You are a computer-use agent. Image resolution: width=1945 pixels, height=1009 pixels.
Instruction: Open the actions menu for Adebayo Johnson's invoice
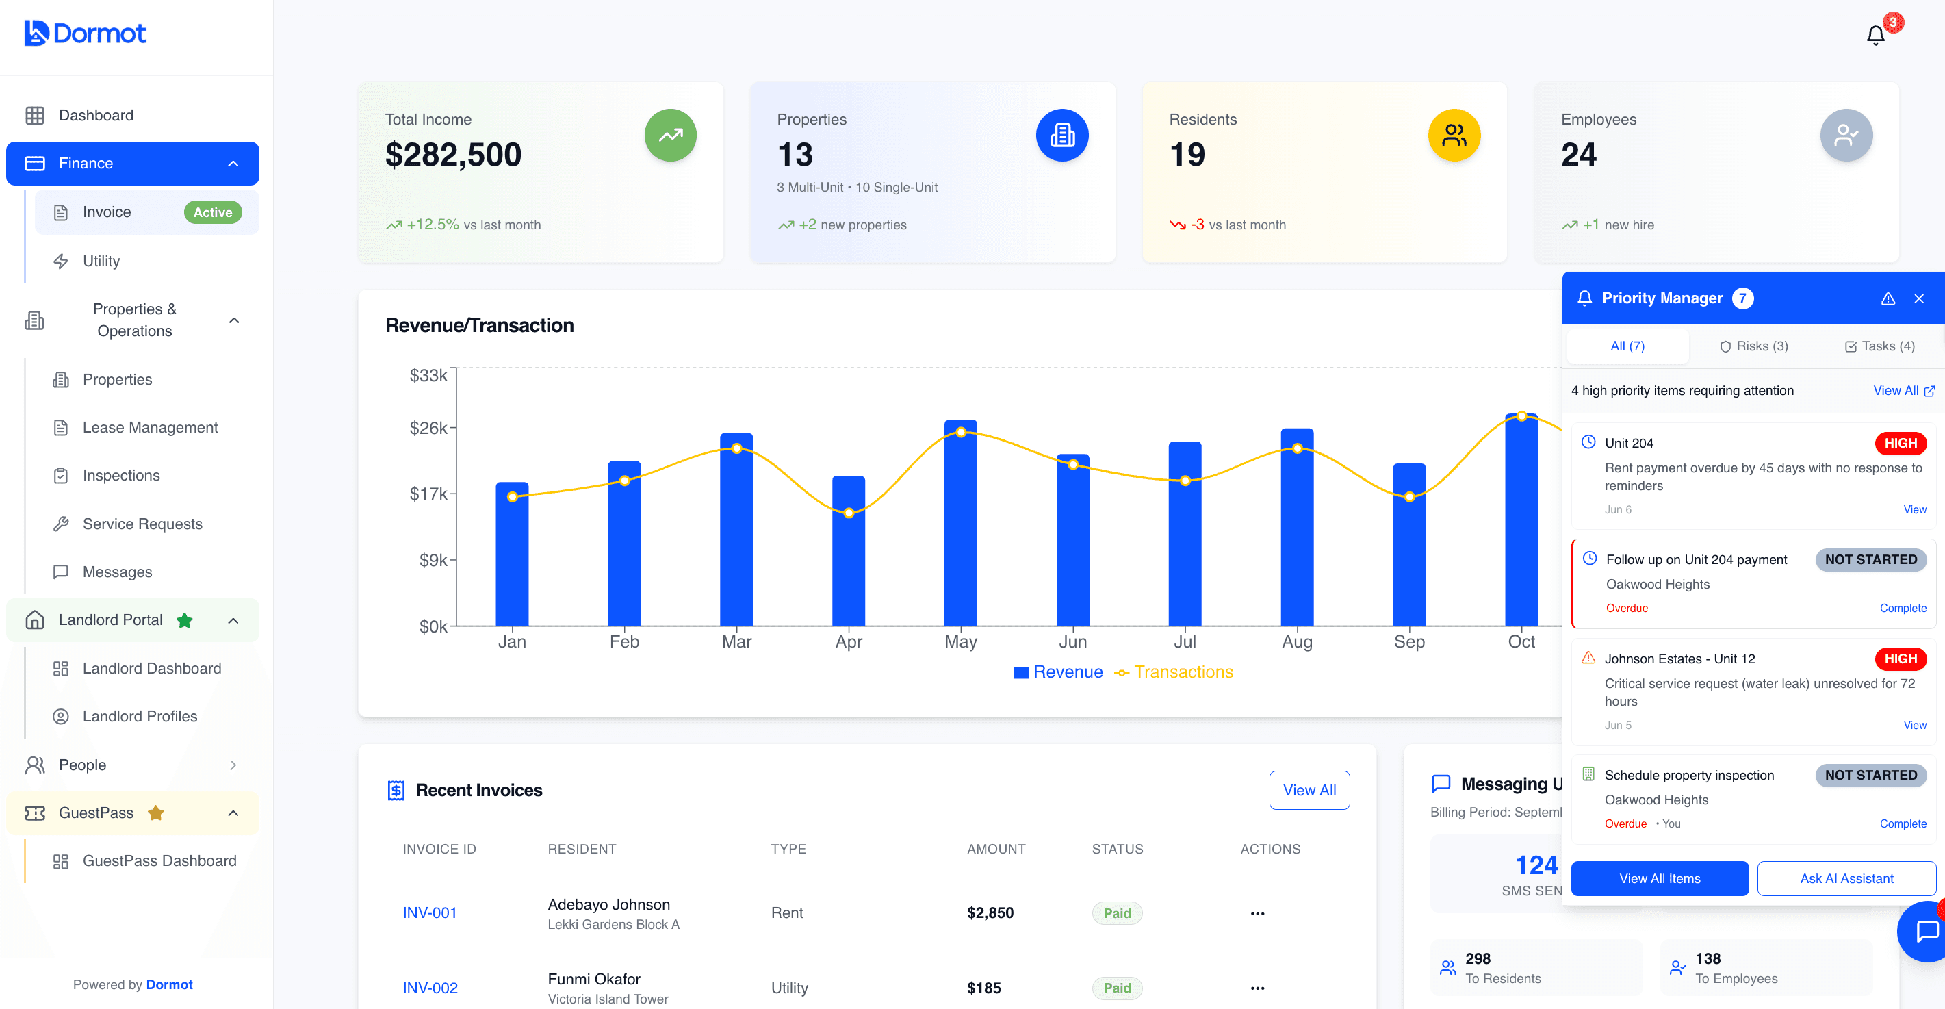1257,913
